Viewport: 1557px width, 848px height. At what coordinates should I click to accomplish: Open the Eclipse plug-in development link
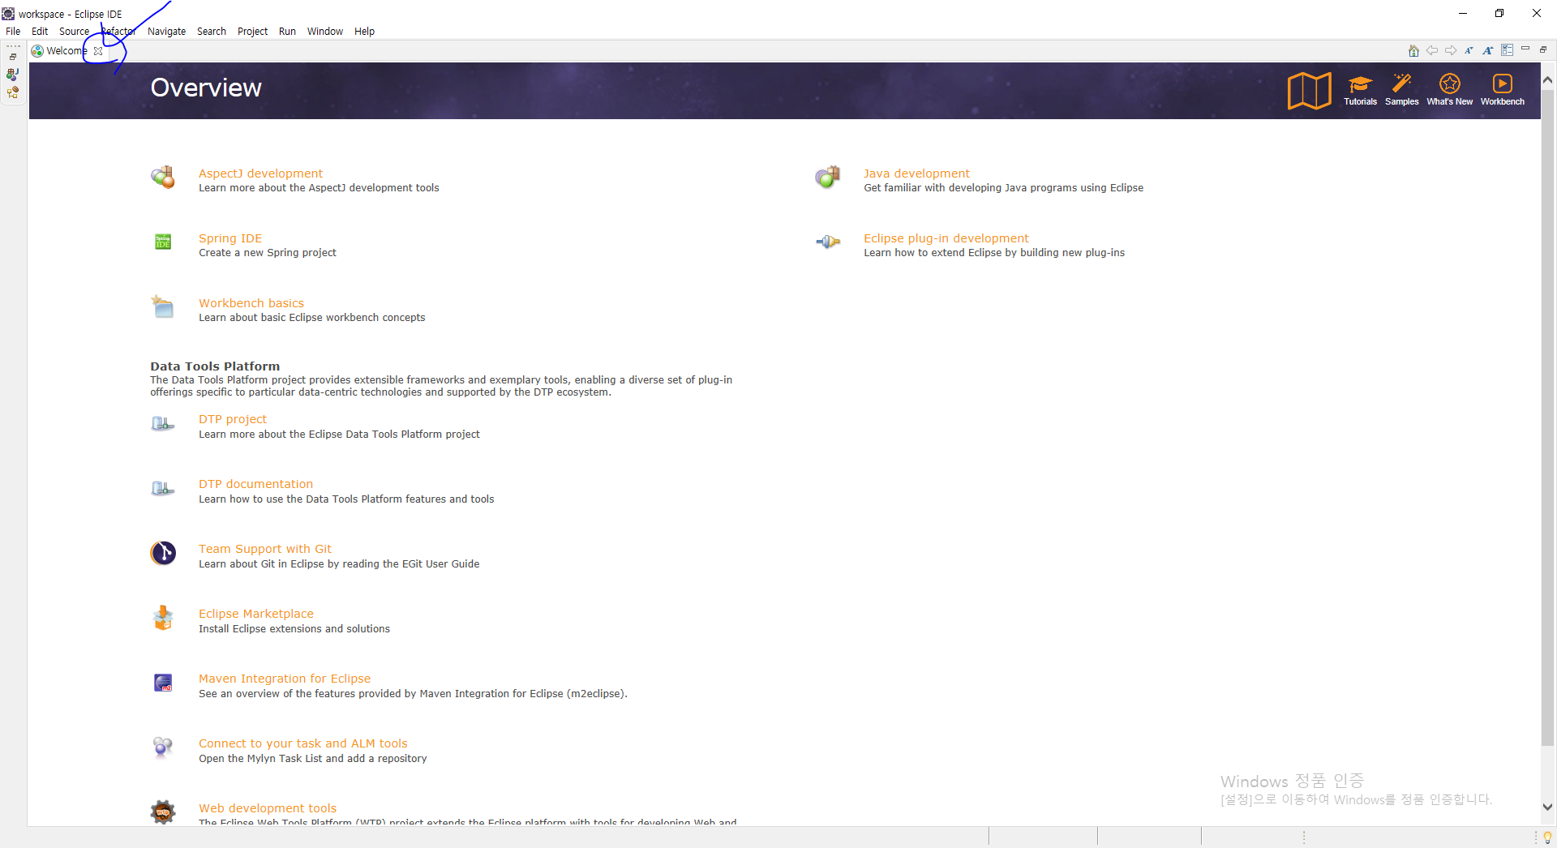[x=946, y=238]
